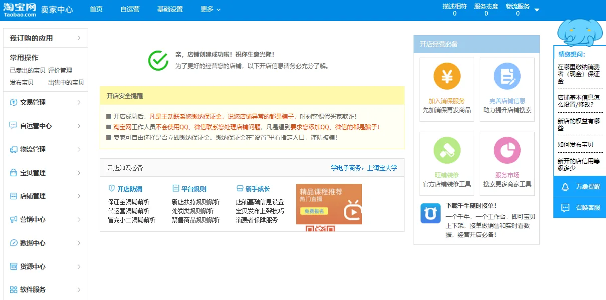
Task: Click the 软件服务 grid icon
Action: 14,289
